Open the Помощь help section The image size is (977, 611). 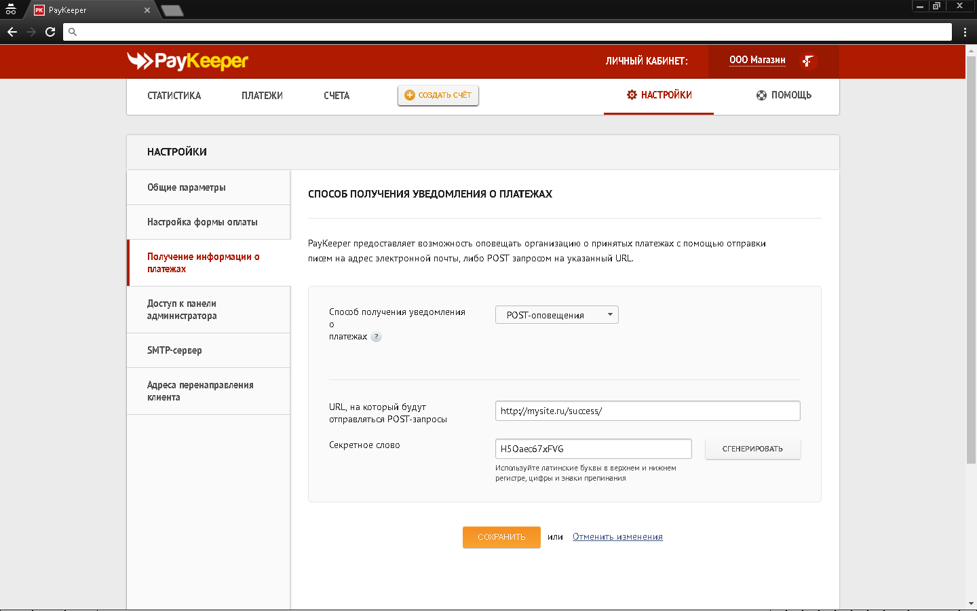pyautogui.click(x=784, y=95)
